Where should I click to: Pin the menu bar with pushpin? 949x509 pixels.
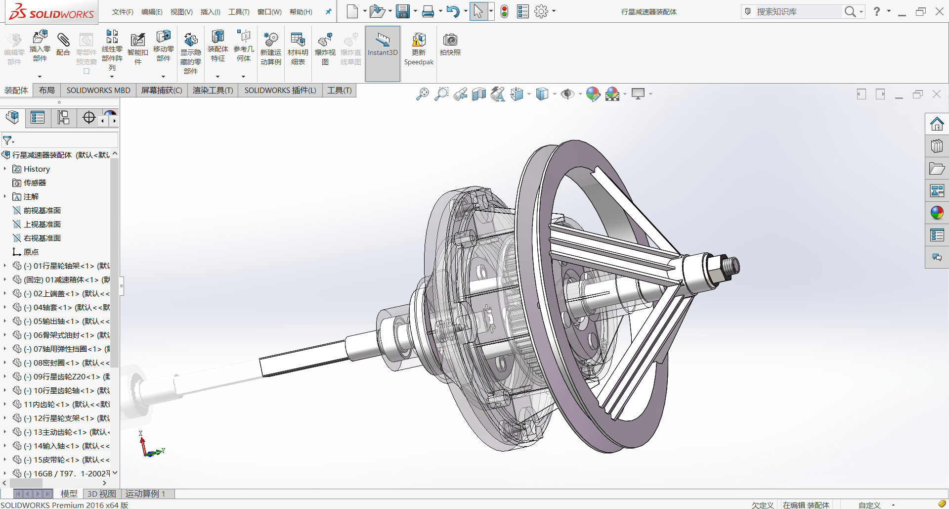tap(328, 12)
